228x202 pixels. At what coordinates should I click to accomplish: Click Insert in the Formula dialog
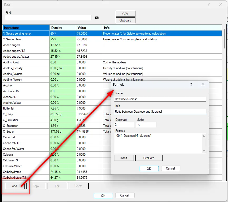click(x=124, y=158)
